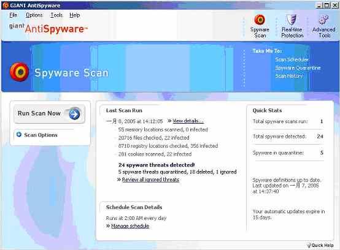The image size is (340, 250).
Task: Open View details link
Action: (188, 121)
